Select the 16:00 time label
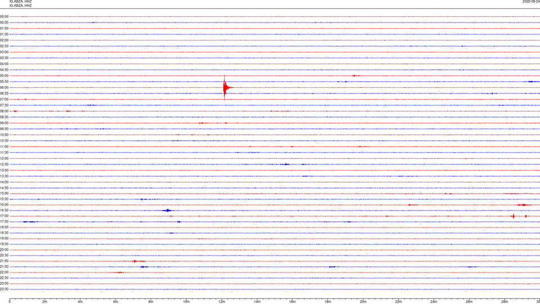The height and width of the screenshot is (304, 540). pos(4,205)
